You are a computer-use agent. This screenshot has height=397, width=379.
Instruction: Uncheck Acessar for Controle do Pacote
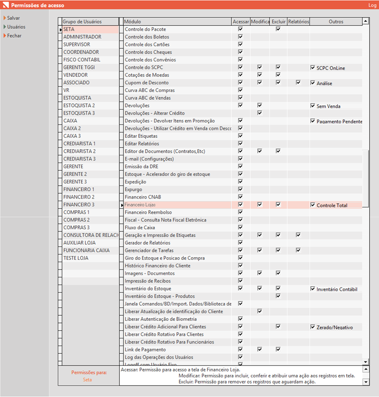coord(240,29)
